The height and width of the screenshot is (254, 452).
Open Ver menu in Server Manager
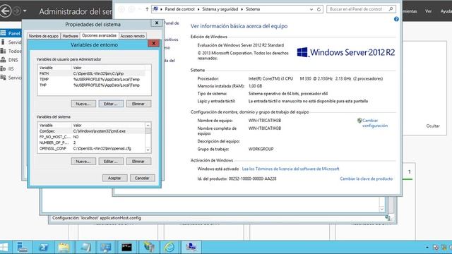429,11
